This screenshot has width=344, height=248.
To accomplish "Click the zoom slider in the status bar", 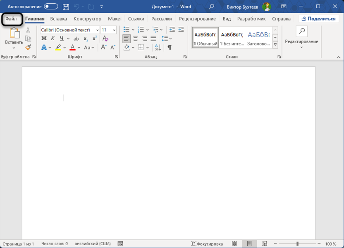I will pyautogui.click(x=297, y=244).
